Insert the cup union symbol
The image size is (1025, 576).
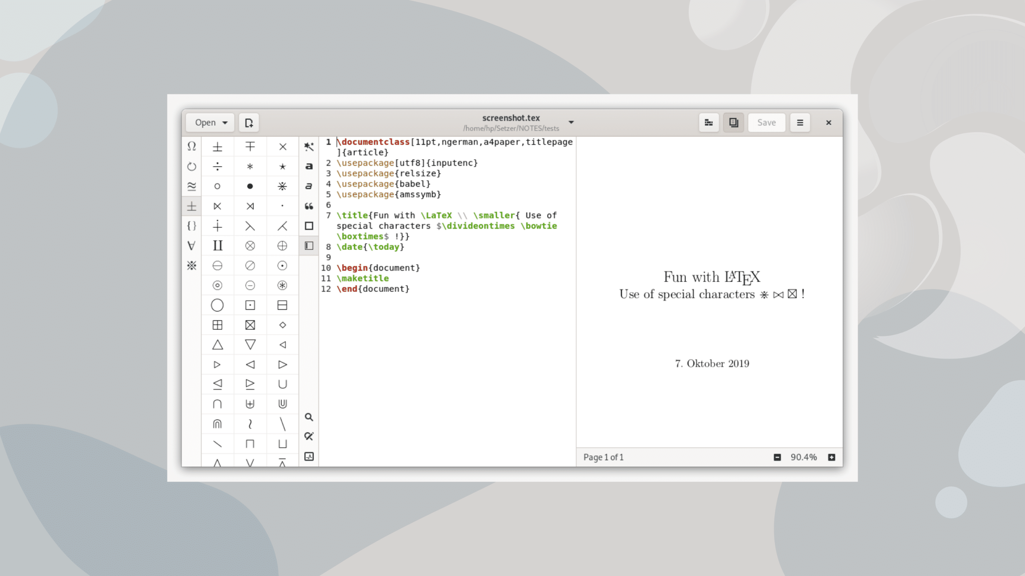(283, 384)
